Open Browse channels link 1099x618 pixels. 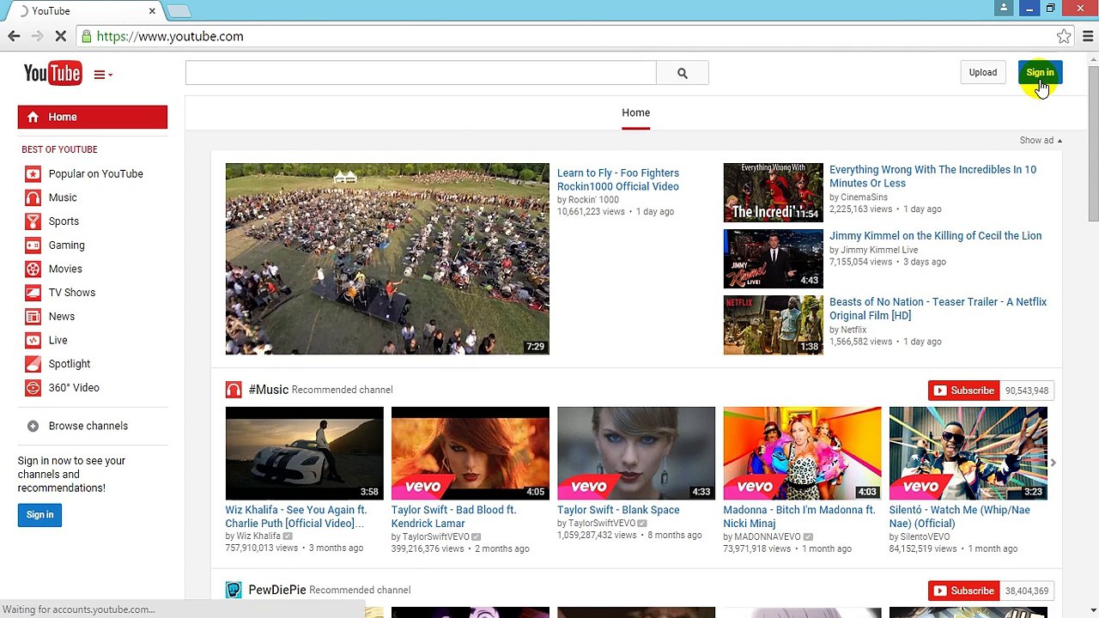pyautogui.click(x=88, y=426)
